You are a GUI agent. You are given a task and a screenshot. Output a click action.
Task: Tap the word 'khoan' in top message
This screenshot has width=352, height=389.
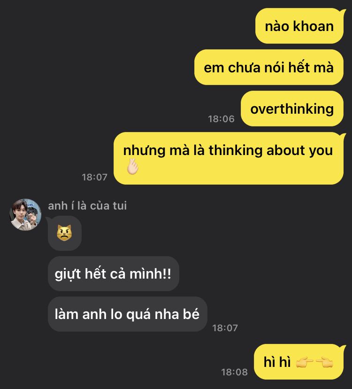tap(313, 26)
